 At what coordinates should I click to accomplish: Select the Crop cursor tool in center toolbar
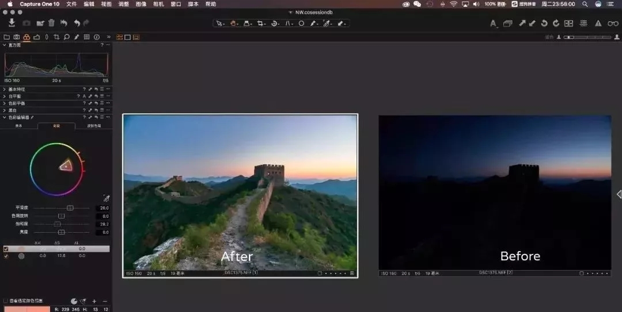[x=261, y=24]
